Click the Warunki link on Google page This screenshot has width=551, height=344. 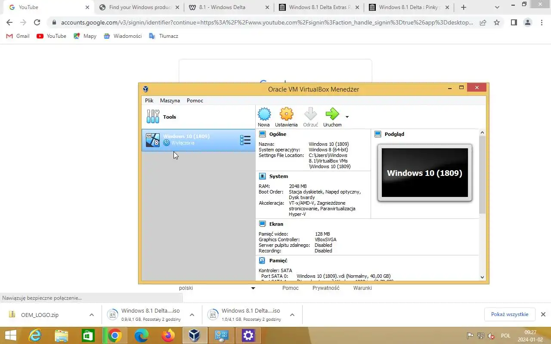click(x=362, y=288)
